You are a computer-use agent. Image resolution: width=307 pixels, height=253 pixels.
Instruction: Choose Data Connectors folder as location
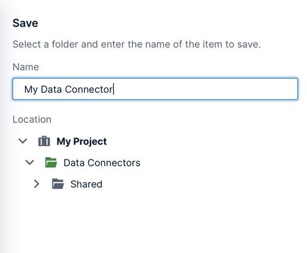coord(102,163)
